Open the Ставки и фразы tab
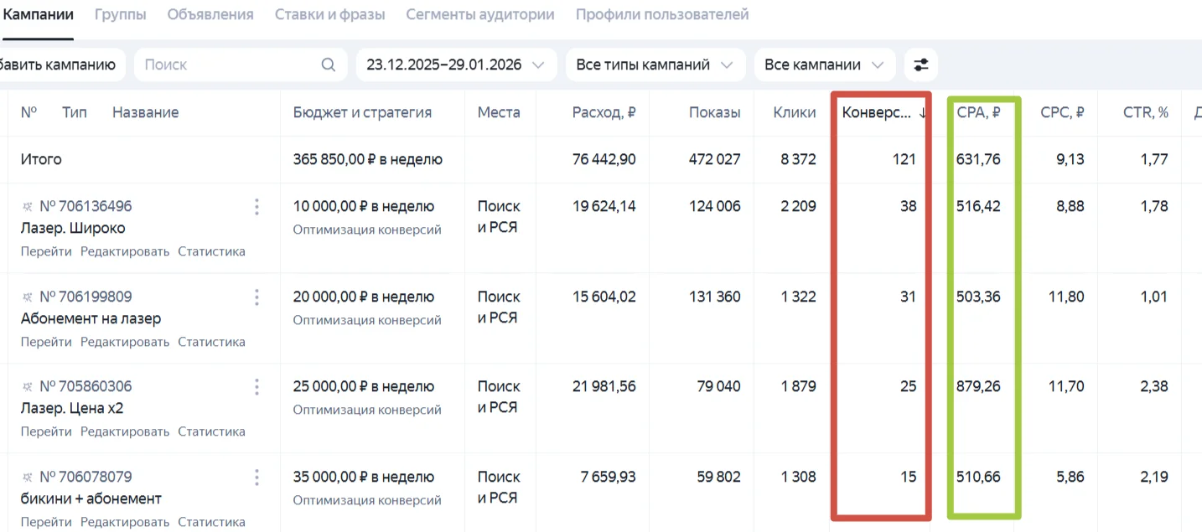Viewport: 1202px width, 532px height. pyautogui.click(x=329, y=15)
